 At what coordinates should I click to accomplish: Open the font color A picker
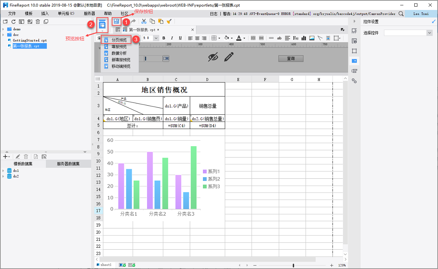point(239,38)
